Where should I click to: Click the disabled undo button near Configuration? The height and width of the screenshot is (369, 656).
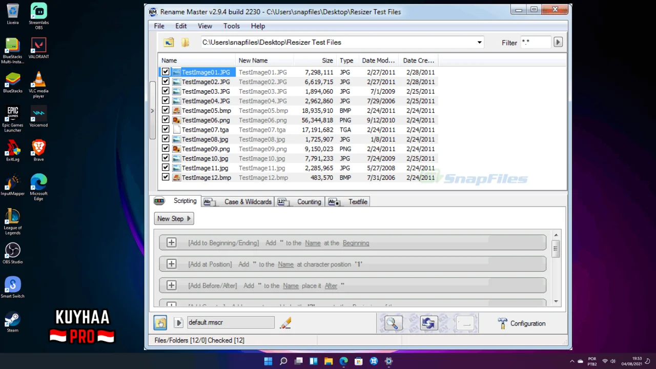(465, 323)
